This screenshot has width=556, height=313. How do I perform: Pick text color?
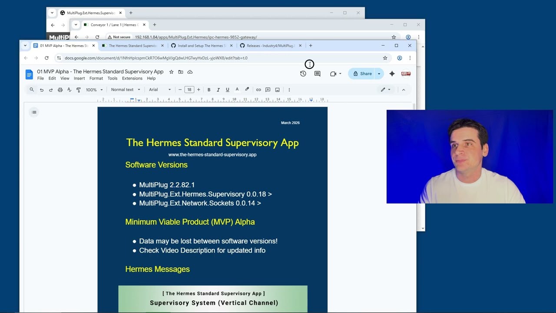pyautogui.click(x=237, y=90)
